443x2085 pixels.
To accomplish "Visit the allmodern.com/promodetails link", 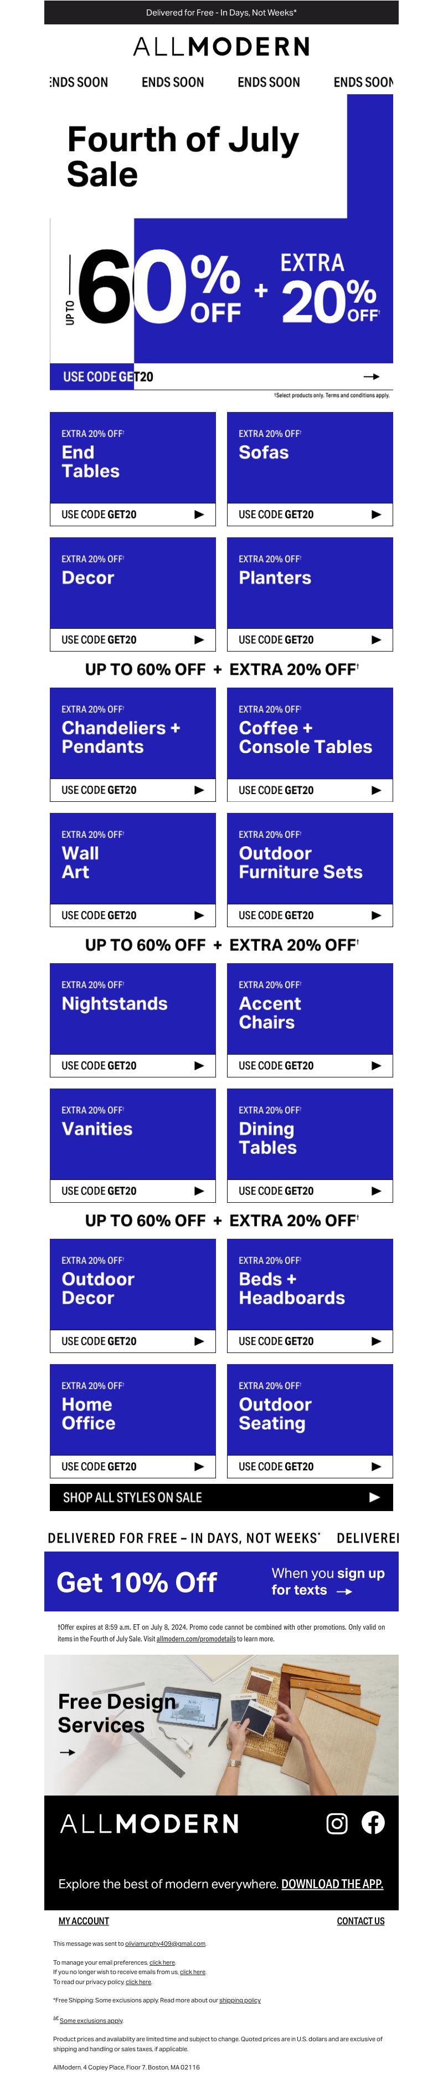I will (x=195, y=1639).
